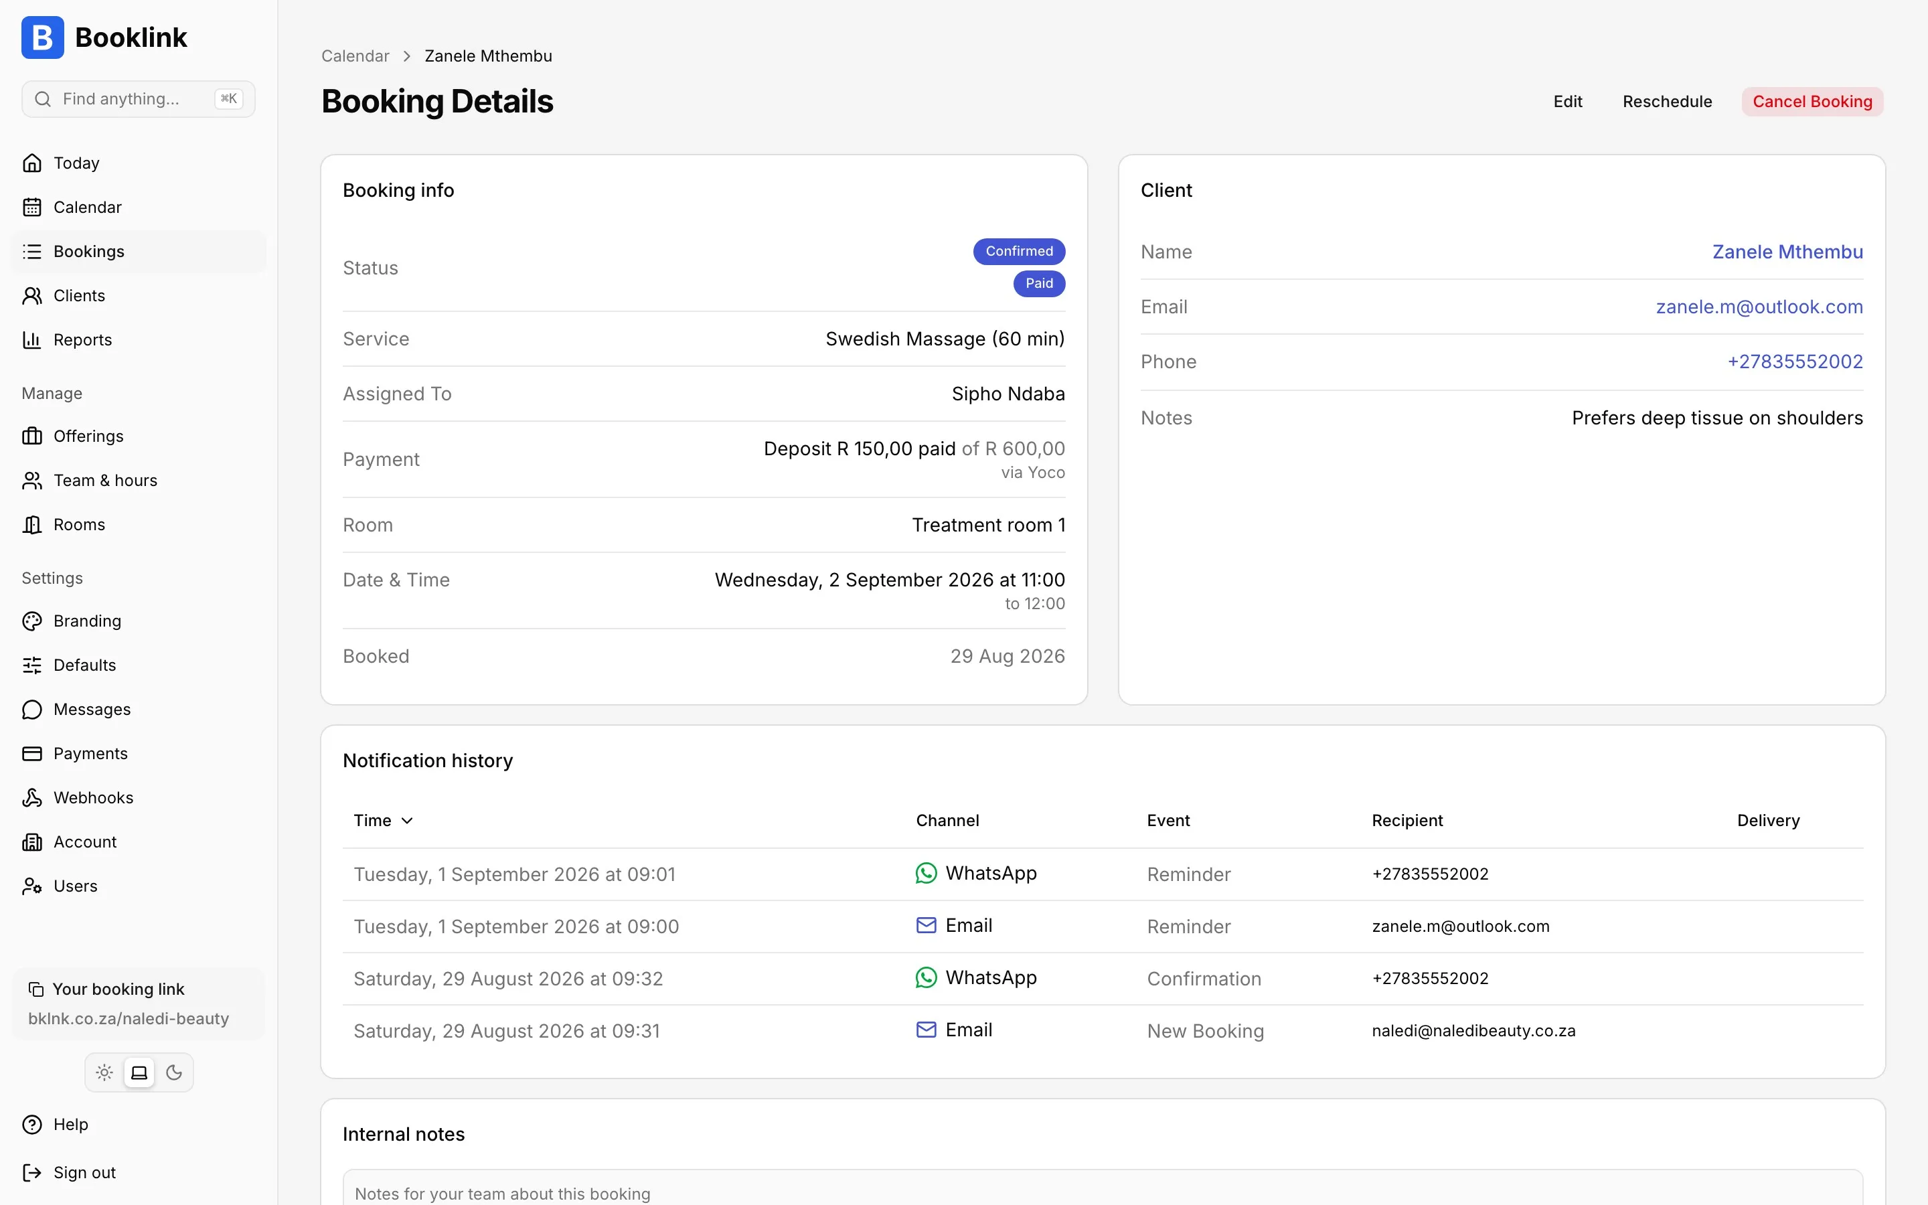Click the Defaults sliders icon
Screen dimensions: 1928x1205
coord(32,665)
